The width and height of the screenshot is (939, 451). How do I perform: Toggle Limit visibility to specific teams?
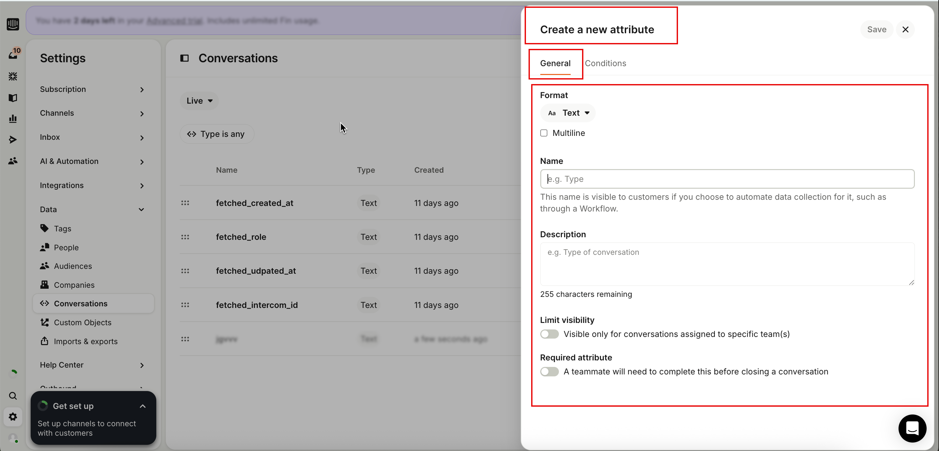pos(549,334)
